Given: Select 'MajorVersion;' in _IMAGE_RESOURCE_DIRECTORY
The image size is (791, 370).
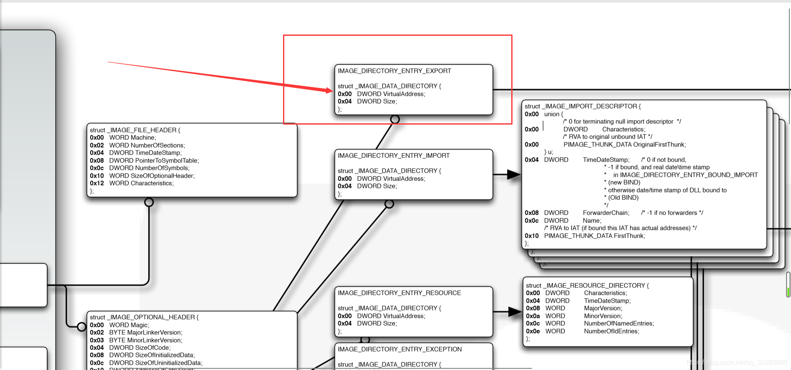Looking at the screenshot, I should coord(603,308).
